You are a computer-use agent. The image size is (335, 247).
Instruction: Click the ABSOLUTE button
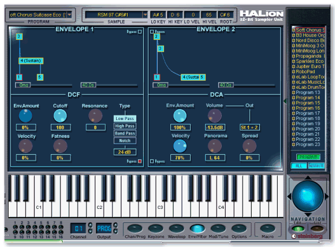[x=316, y=166]
